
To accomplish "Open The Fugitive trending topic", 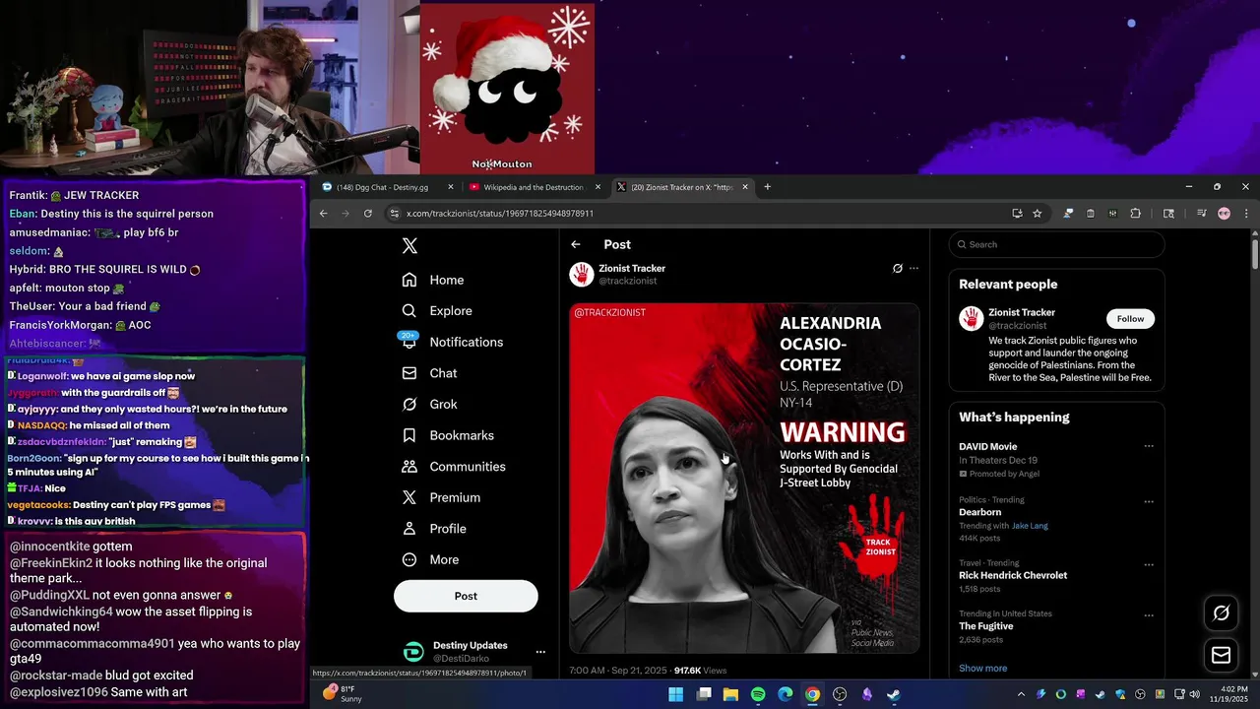I will pos(986,626).
